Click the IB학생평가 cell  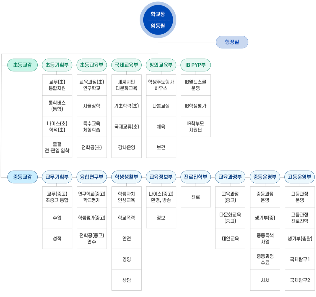[195, 106]
